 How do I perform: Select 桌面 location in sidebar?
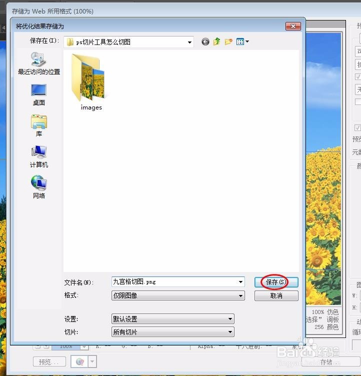click(39, 95)
